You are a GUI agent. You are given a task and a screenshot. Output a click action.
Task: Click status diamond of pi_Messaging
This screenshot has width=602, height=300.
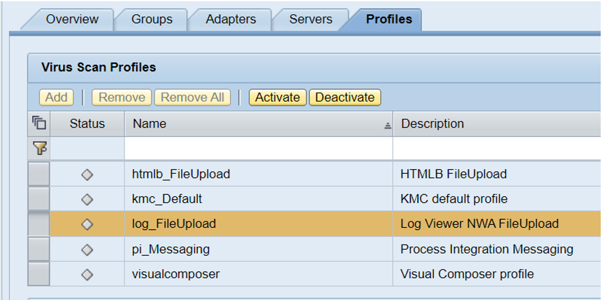point(87,250)
